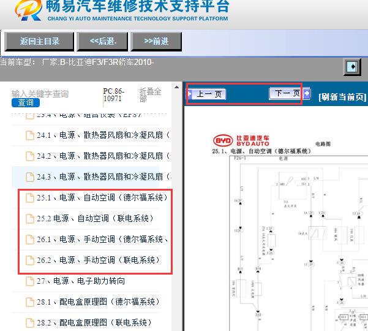The image size is (368, 331).
Task: Click the arrow panel toggle icon at right
Action: (x=352, y=67)
